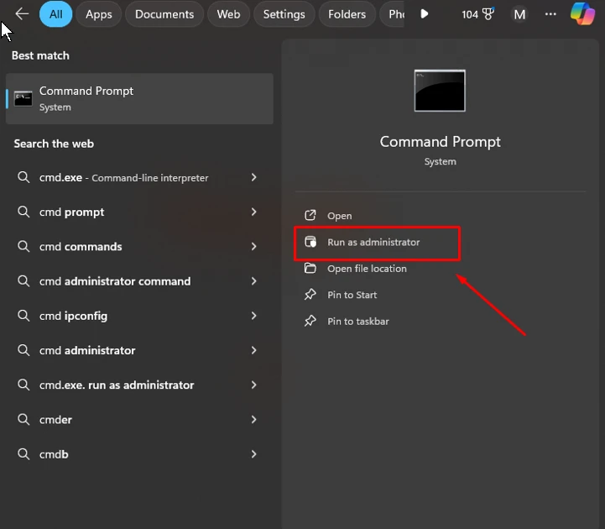
Task: Click the search icon beside cmd prompt
Action: (23, 212)
